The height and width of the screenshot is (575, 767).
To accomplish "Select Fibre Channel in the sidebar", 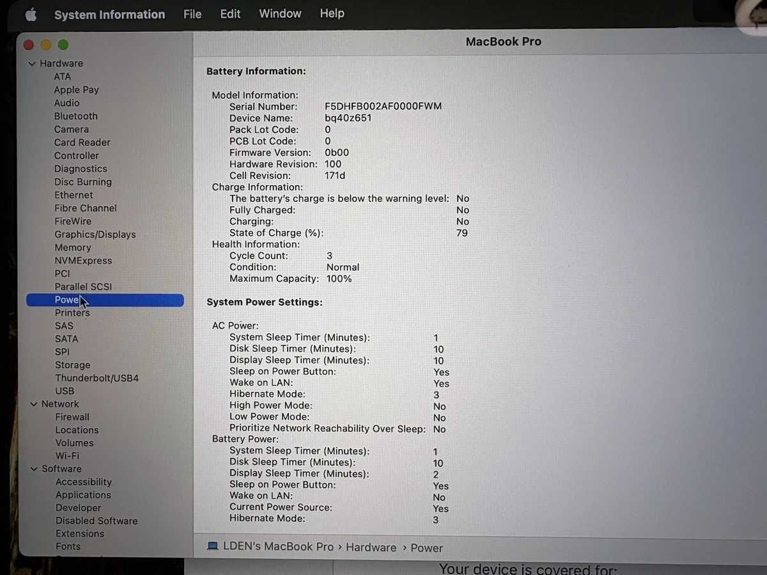I will tap(86, 208).
